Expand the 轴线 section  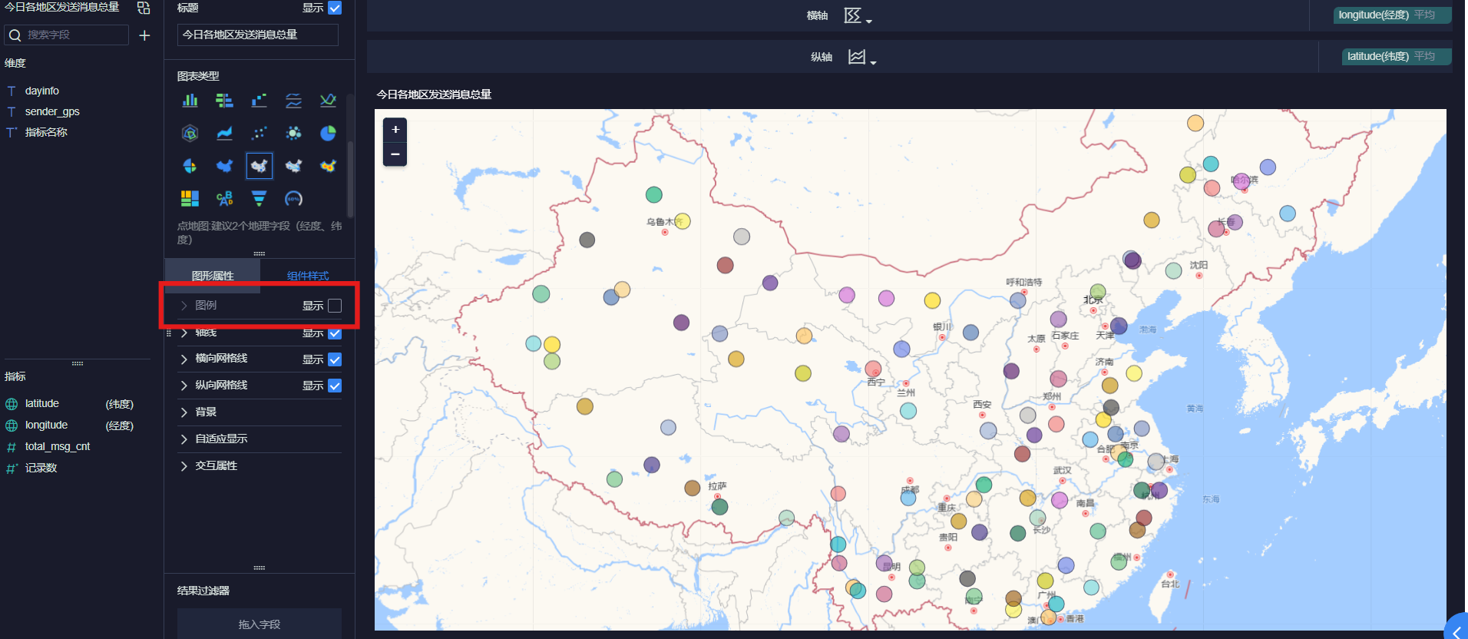183,333
